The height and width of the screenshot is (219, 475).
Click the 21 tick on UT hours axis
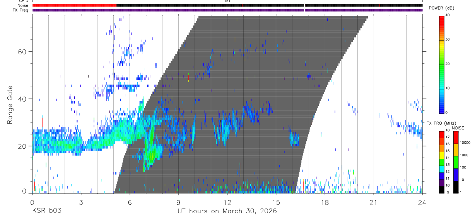pos(374,202)
